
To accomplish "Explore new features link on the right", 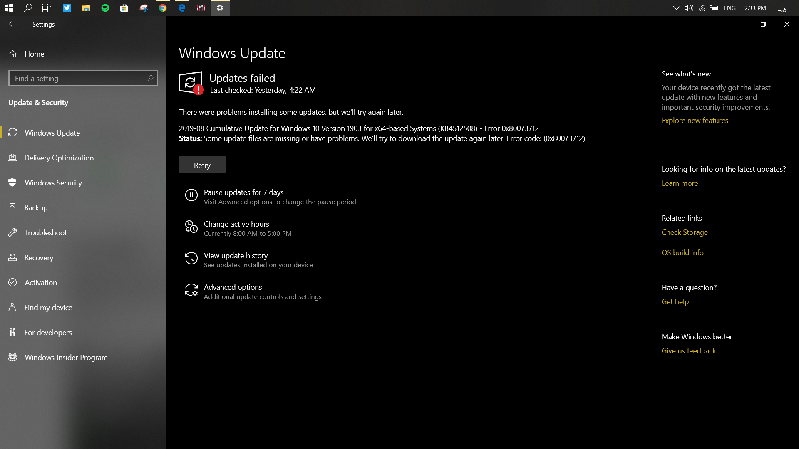I will click(695, 121).
